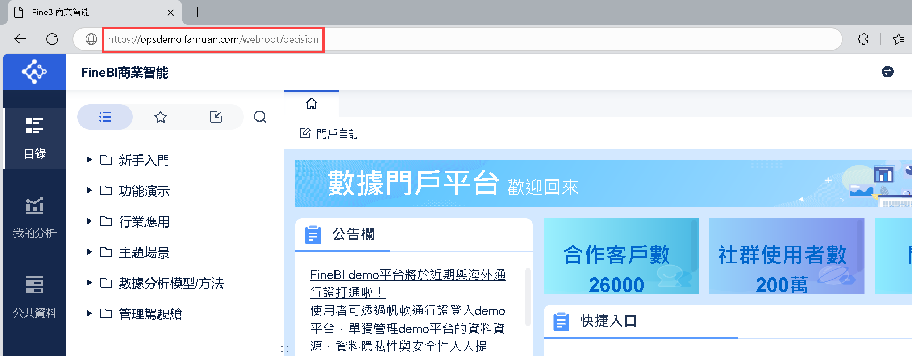Viewport: 912px width, 356px height.
Task: Expand the 管理駕駛艙 folder
Action: (x=89, y=314)
